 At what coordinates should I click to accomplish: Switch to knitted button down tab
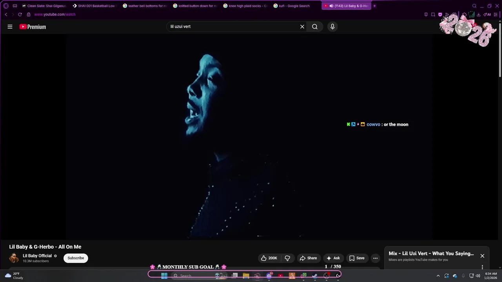click(195, 6)
